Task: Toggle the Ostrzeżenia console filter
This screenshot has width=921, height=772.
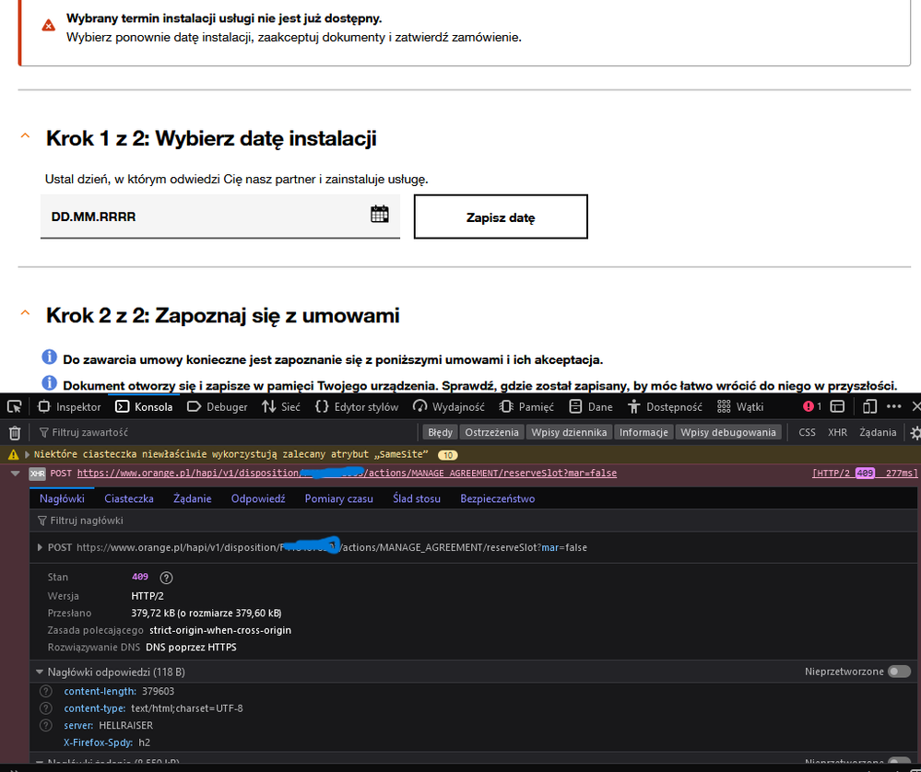Action: pos(491,432)
